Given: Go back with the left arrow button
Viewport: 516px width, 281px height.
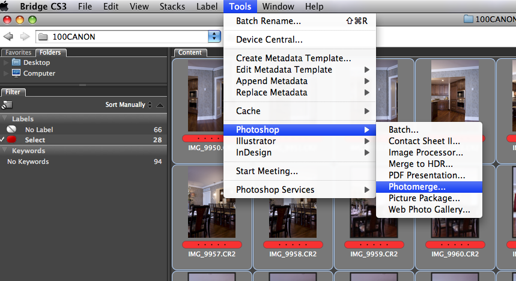Looking at the screenshot, I should tap(8, 36).
